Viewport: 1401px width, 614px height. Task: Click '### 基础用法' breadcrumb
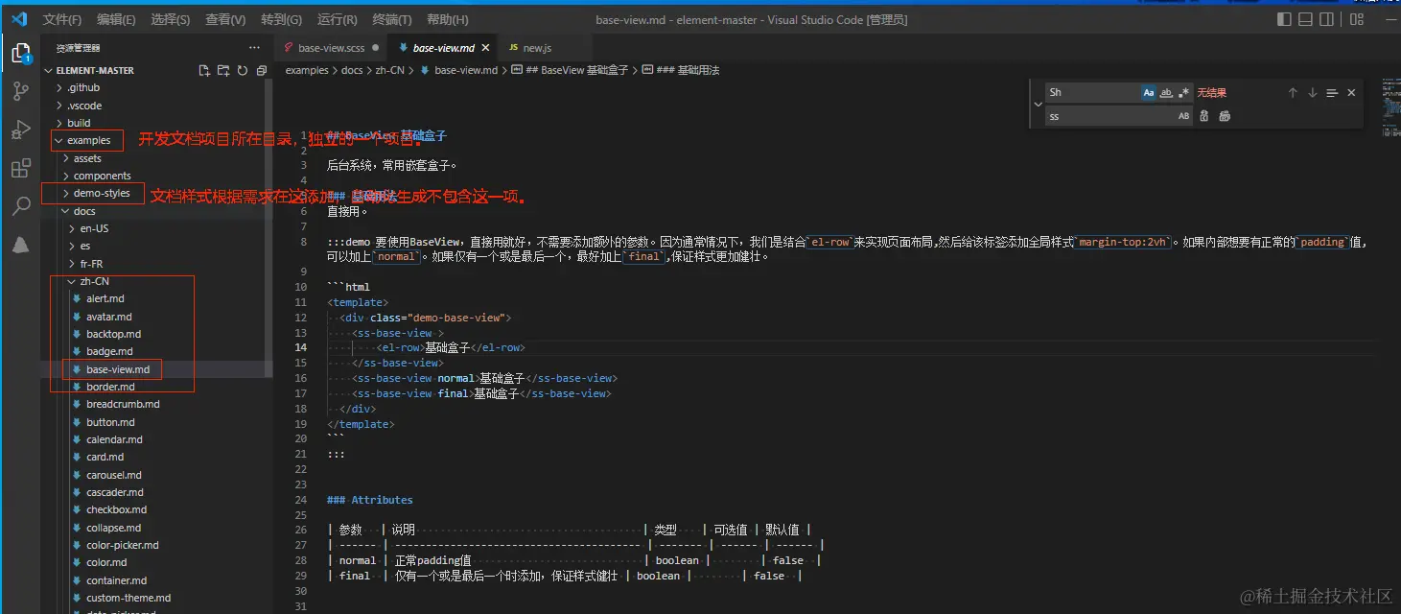click(x=681, y=70)
